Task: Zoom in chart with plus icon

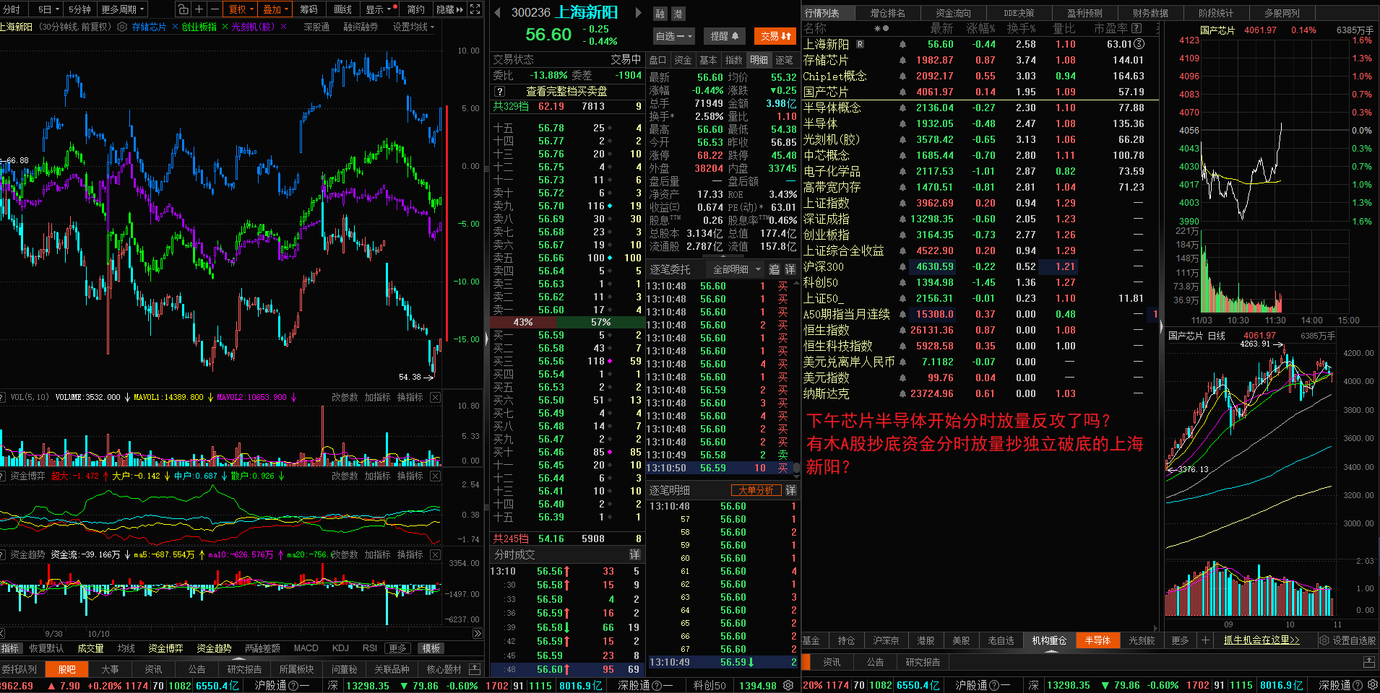Action: 199,9
